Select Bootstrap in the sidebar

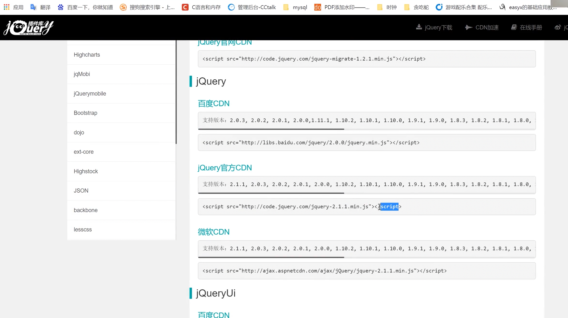[x=121, y=113]
